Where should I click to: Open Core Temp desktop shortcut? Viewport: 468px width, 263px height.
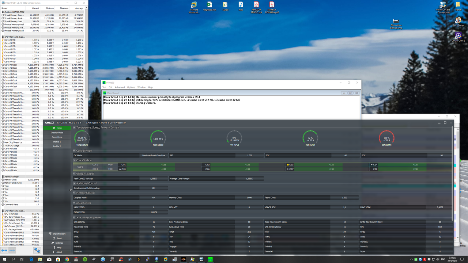point(458,22)
